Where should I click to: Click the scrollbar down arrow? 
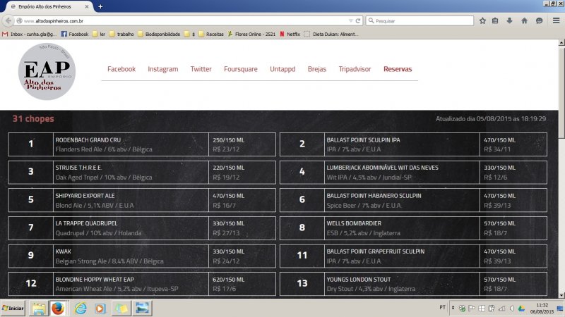[561, 295]
